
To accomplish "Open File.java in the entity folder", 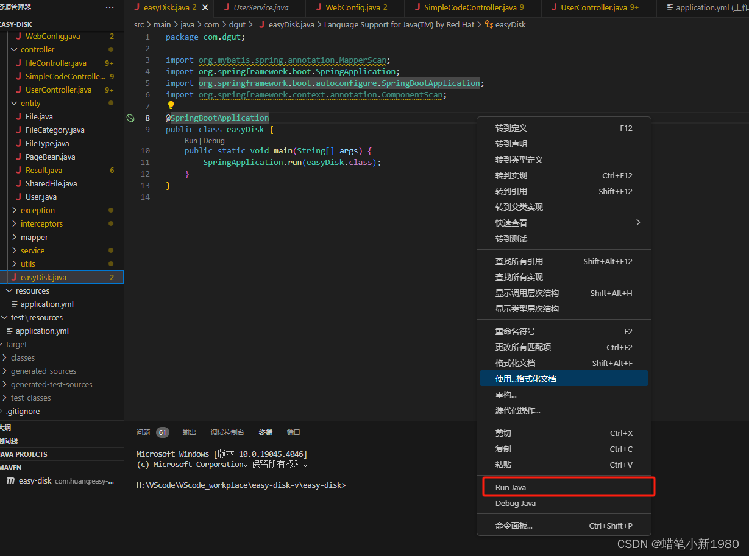I will coord(39,117).
